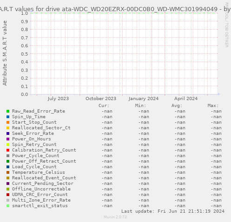Click the Power_On_Hours purple swatch

(8, 139)
